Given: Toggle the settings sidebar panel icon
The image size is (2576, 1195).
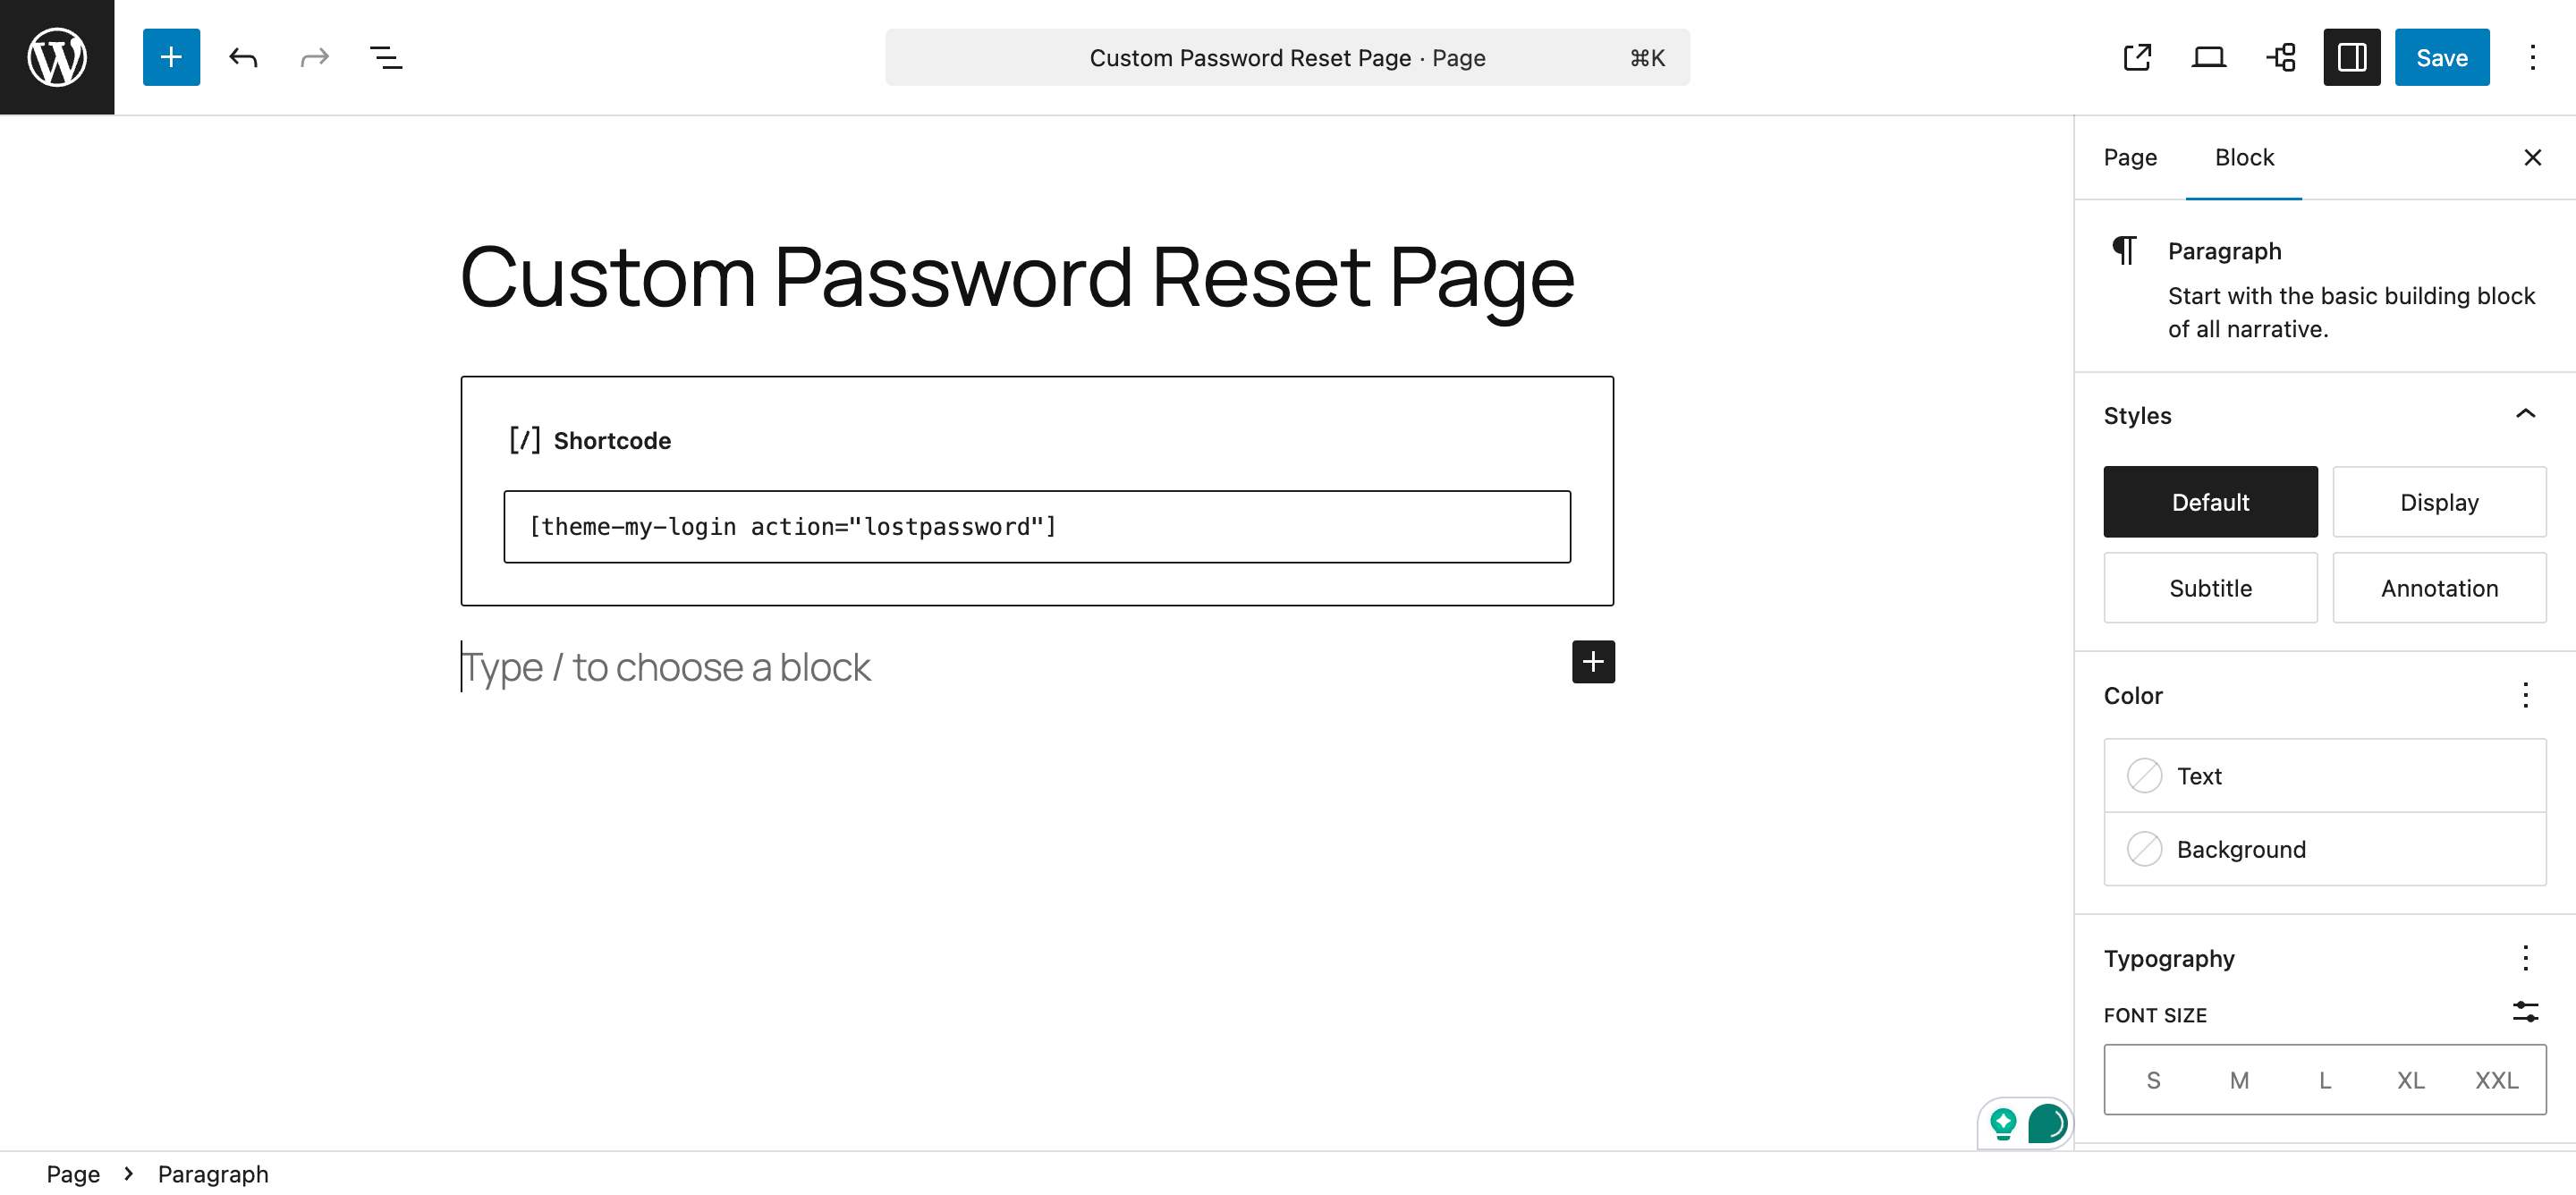Looking at the screenshot, I should click(x=2352, y=57).
